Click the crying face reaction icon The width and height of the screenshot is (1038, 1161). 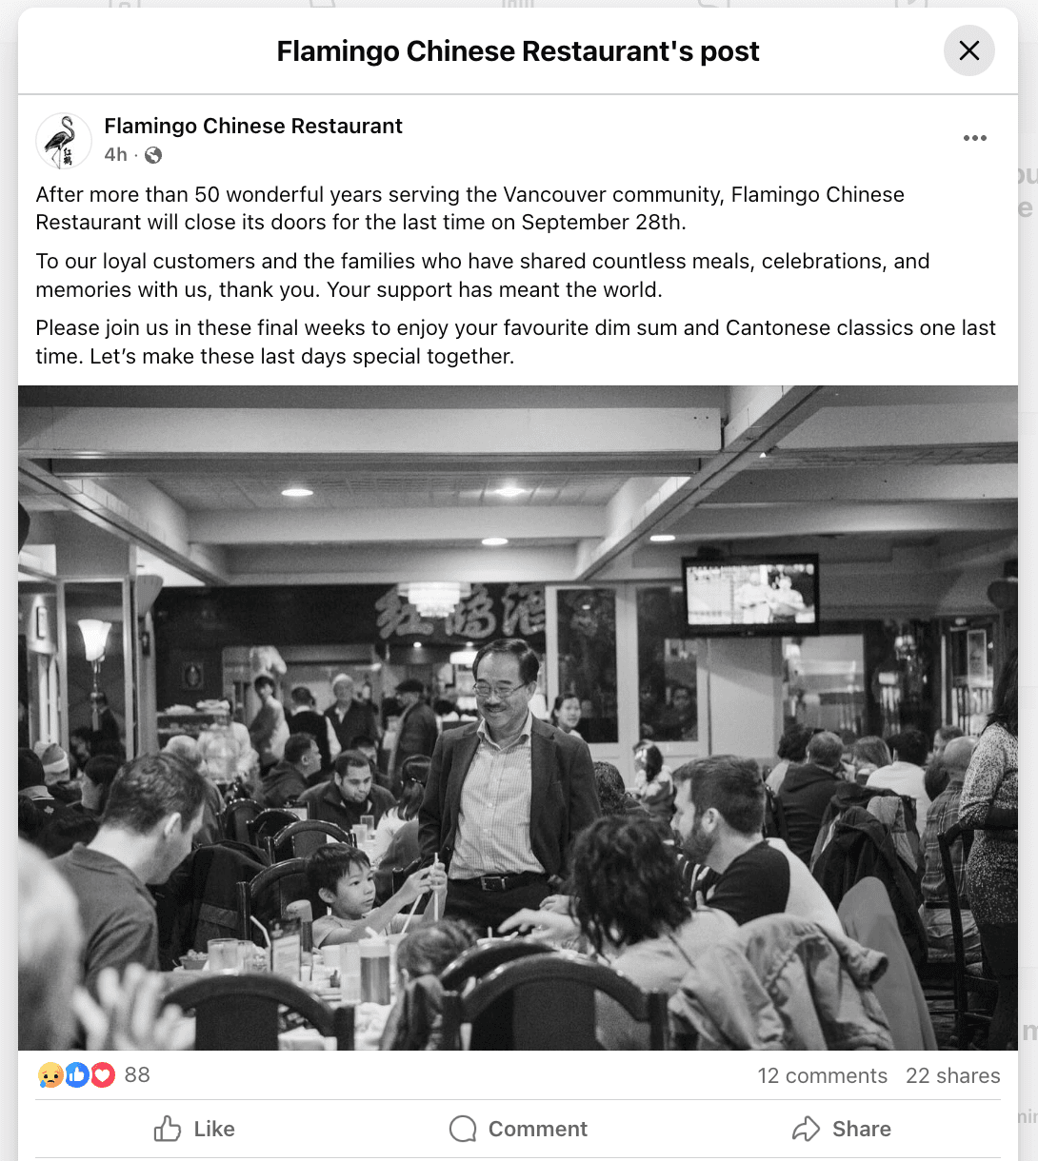coord(50,1075)
